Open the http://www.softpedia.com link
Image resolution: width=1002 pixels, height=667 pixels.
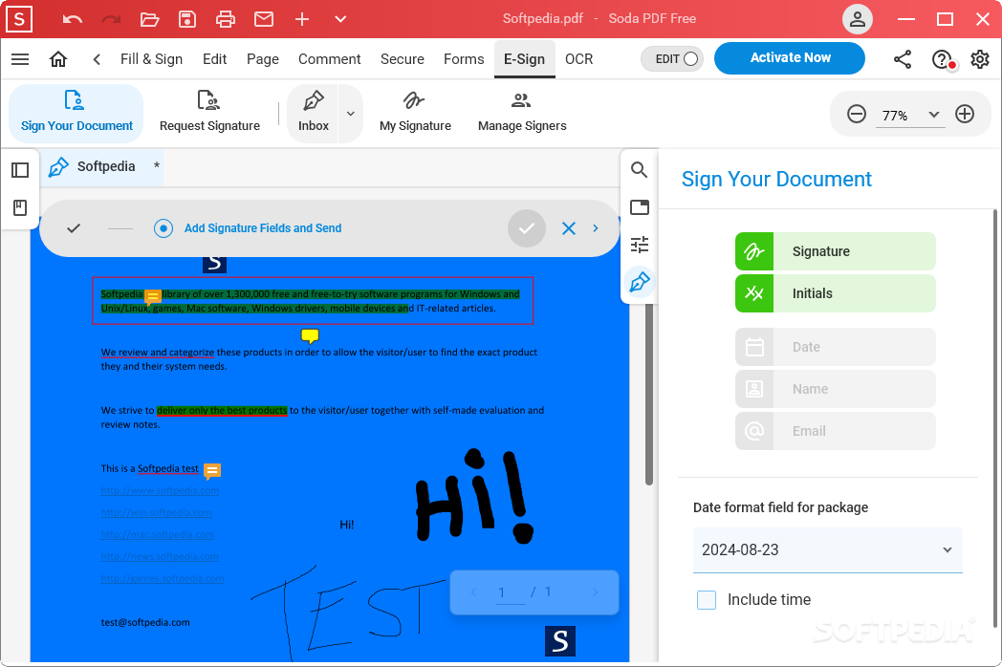[x=160, y=490]
